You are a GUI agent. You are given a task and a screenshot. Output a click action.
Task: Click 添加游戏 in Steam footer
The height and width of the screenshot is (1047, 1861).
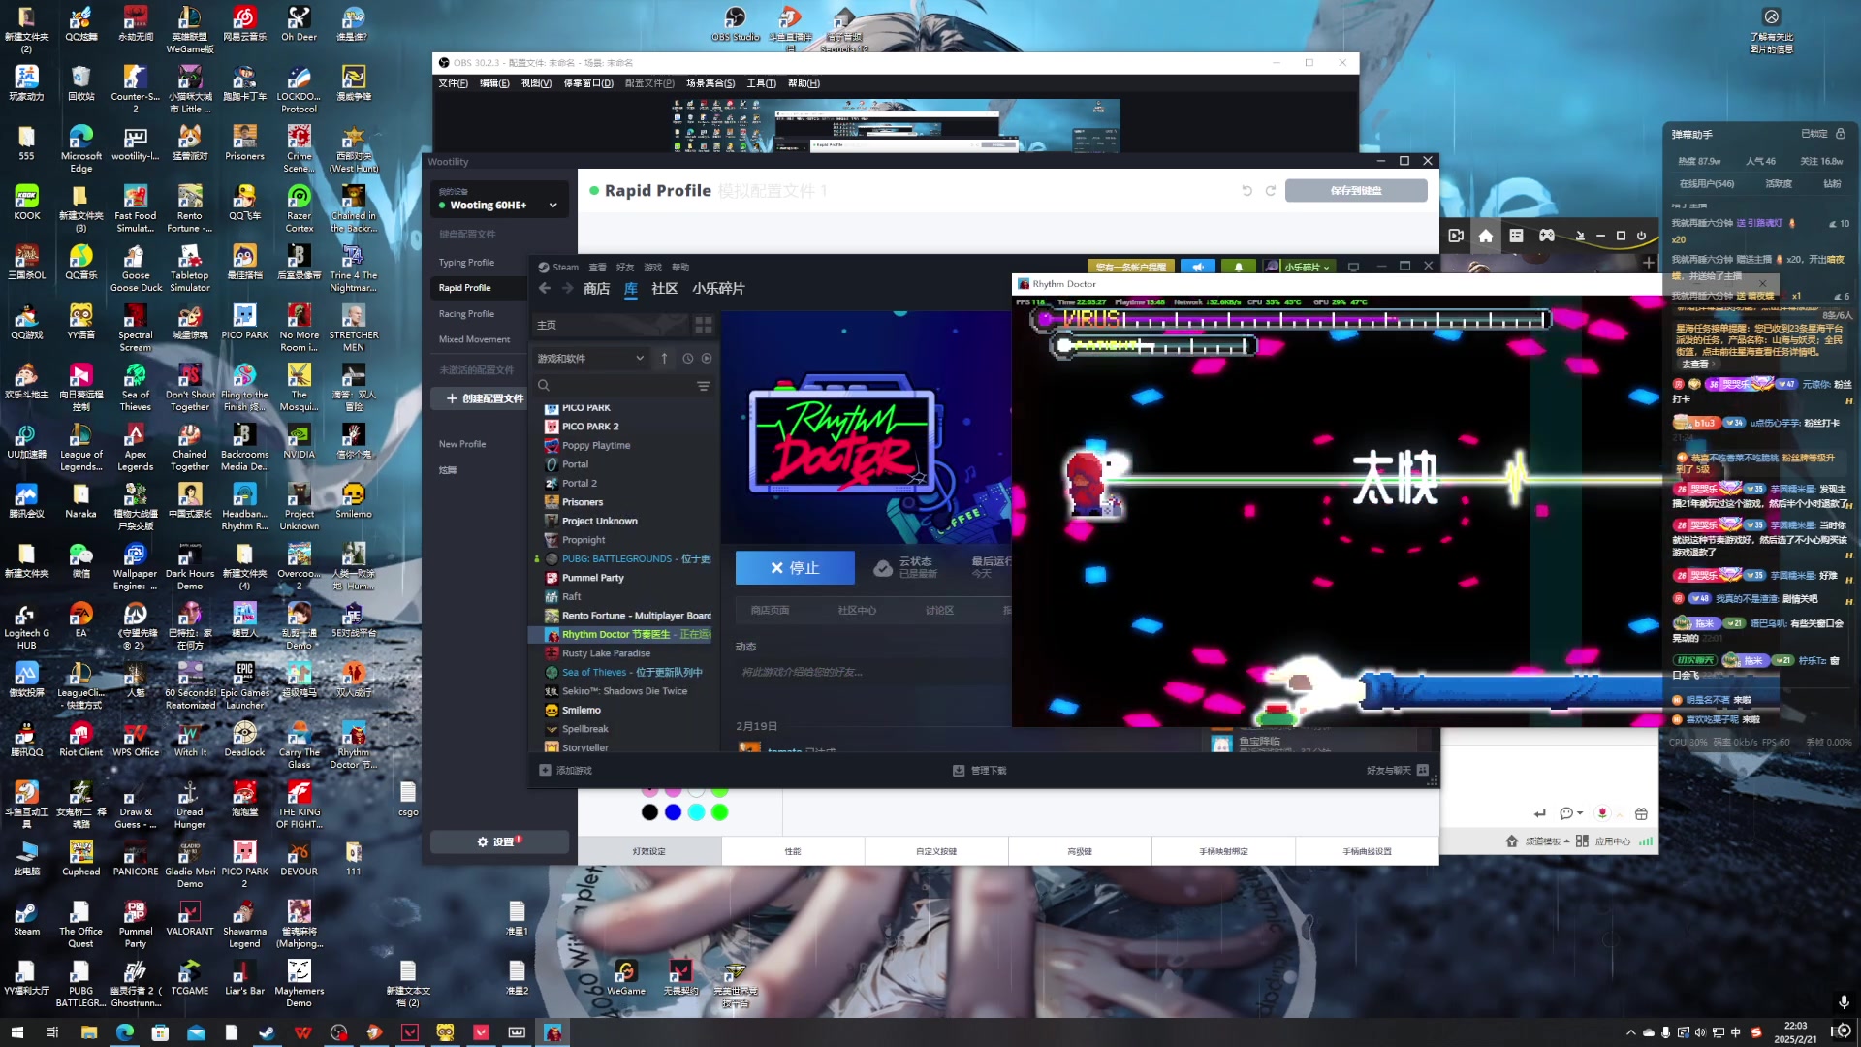pyautogui.click(x=565, y=771)
